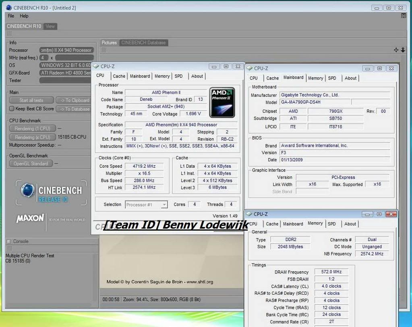Switch to the CINEBENCH View tab
Image resolution: width=412 pixels, height=327 pixels.
coord(50,26)
